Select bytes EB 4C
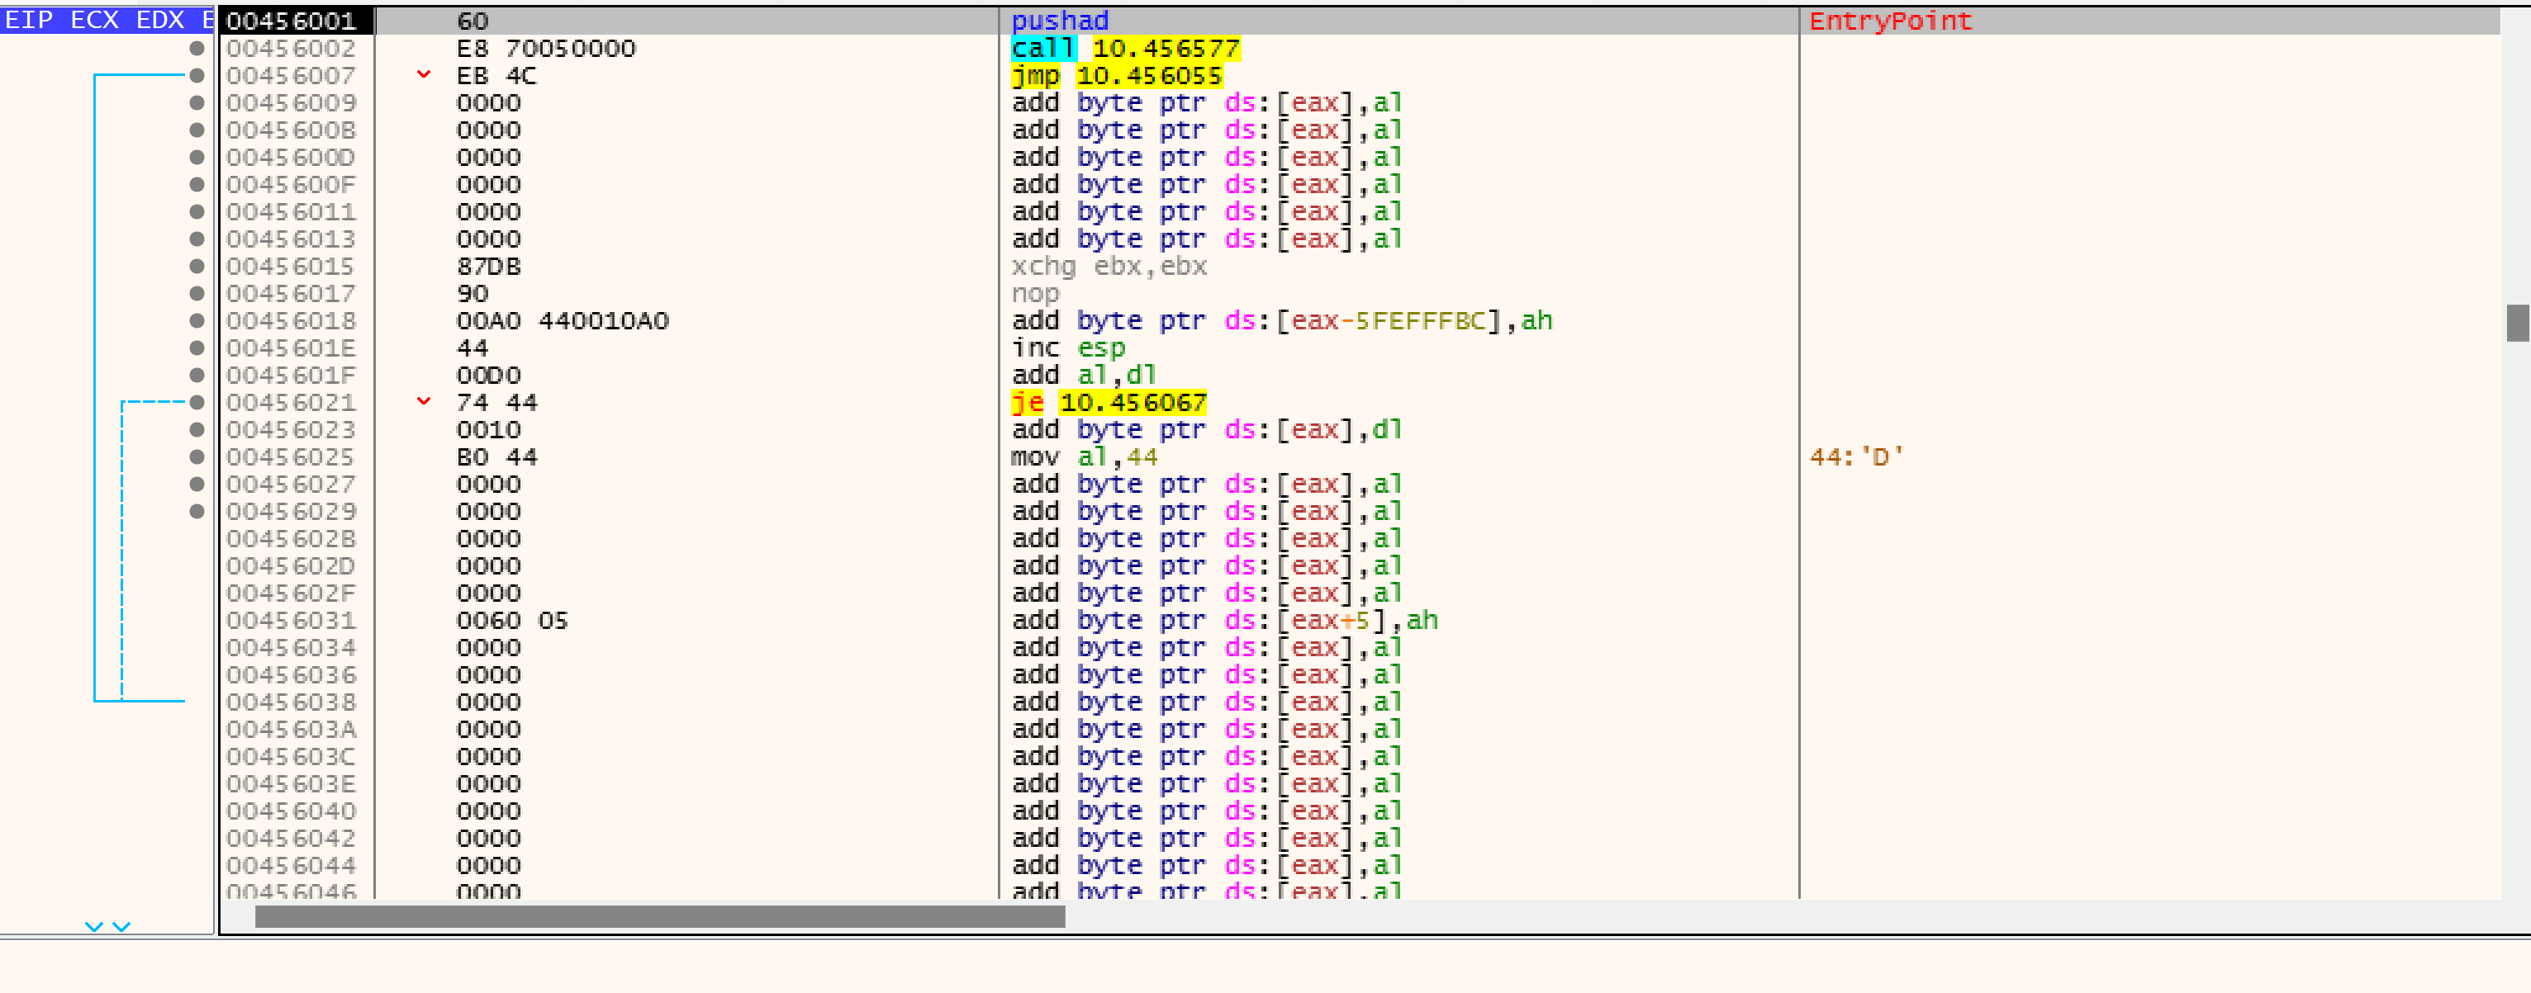This screenshot has width=2531, height=993. [496, 76]
